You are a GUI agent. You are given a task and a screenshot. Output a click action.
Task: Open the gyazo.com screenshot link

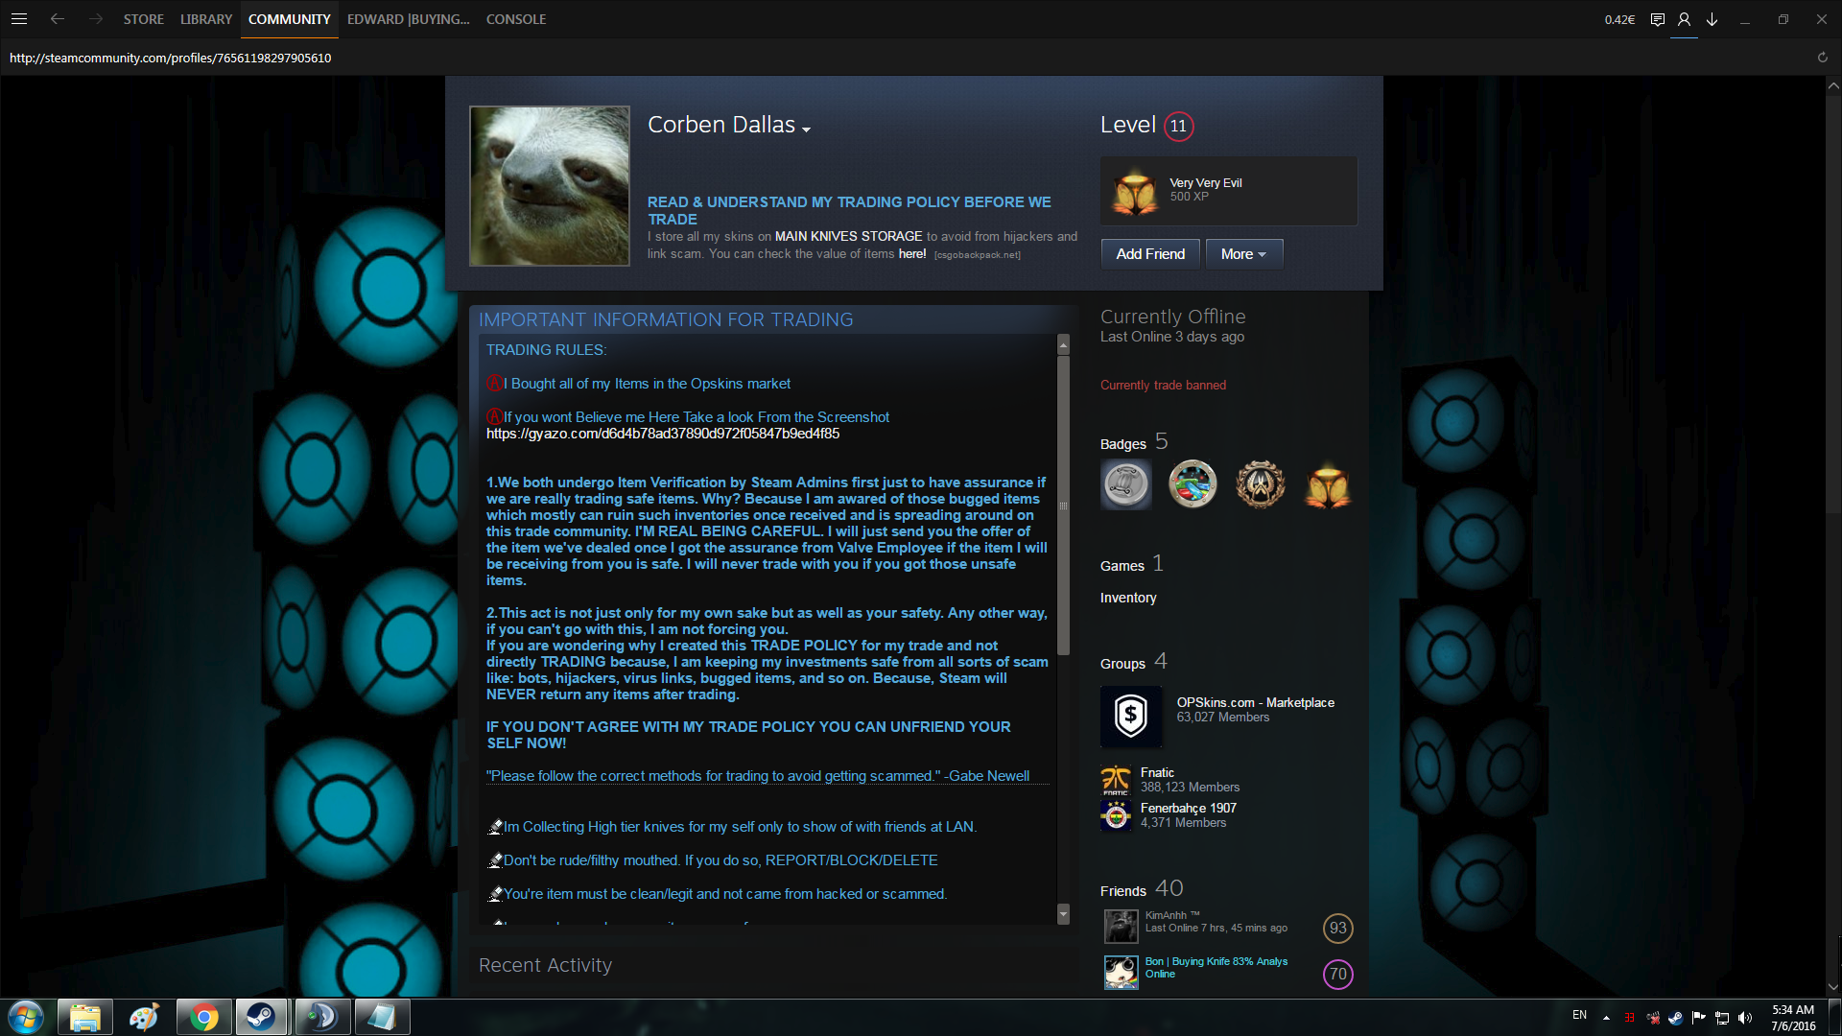[663, 434]
